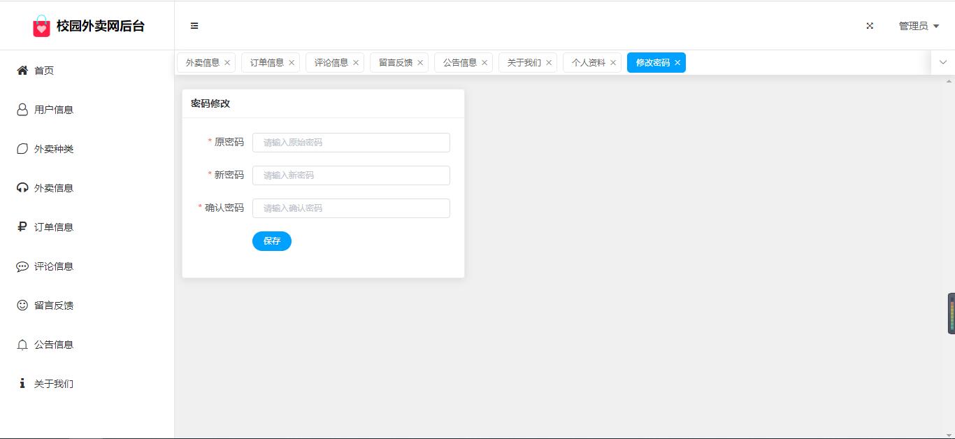
Task: Close the 公告信息 tab
Action: pyautogui.click(x=484, y=63)
